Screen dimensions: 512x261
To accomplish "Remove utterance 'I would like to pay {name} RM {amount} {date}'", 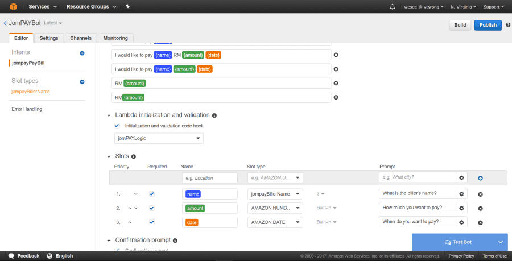I will 336,55.
